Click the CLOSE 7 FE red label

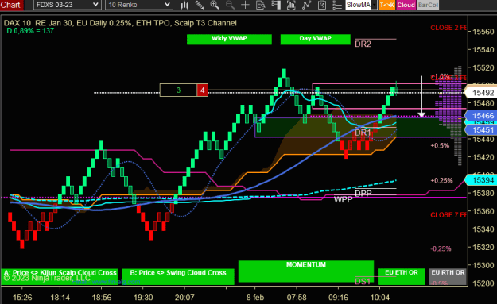click(x=448, y=215)
